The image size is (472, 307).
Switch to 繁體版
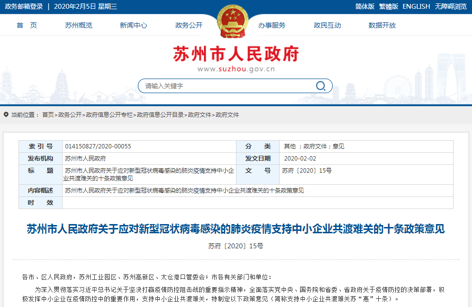[388, 7]
